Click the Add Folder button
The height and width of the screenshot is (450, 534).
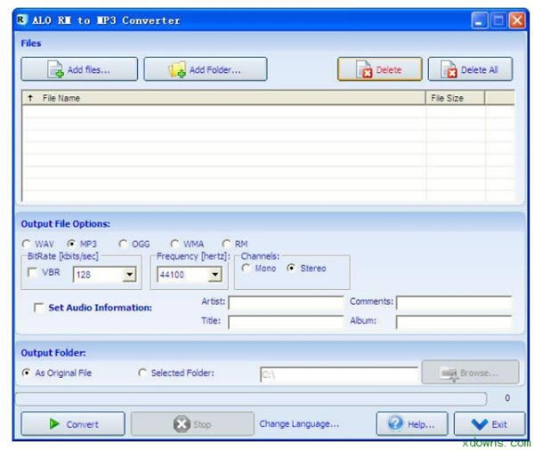[206, 69]
